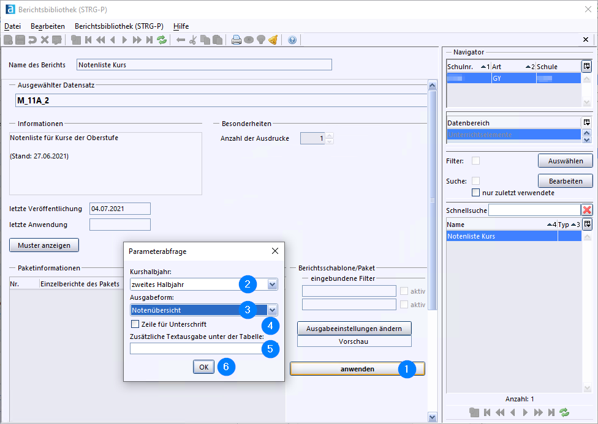Click the anwenden button
Screen dimensions: 598x424
point(357,369)
